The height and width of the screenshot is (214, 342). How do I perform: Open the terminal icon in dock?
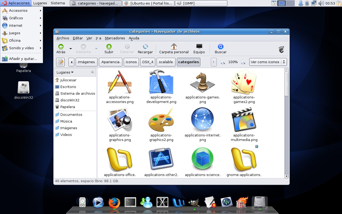(130, 202)
